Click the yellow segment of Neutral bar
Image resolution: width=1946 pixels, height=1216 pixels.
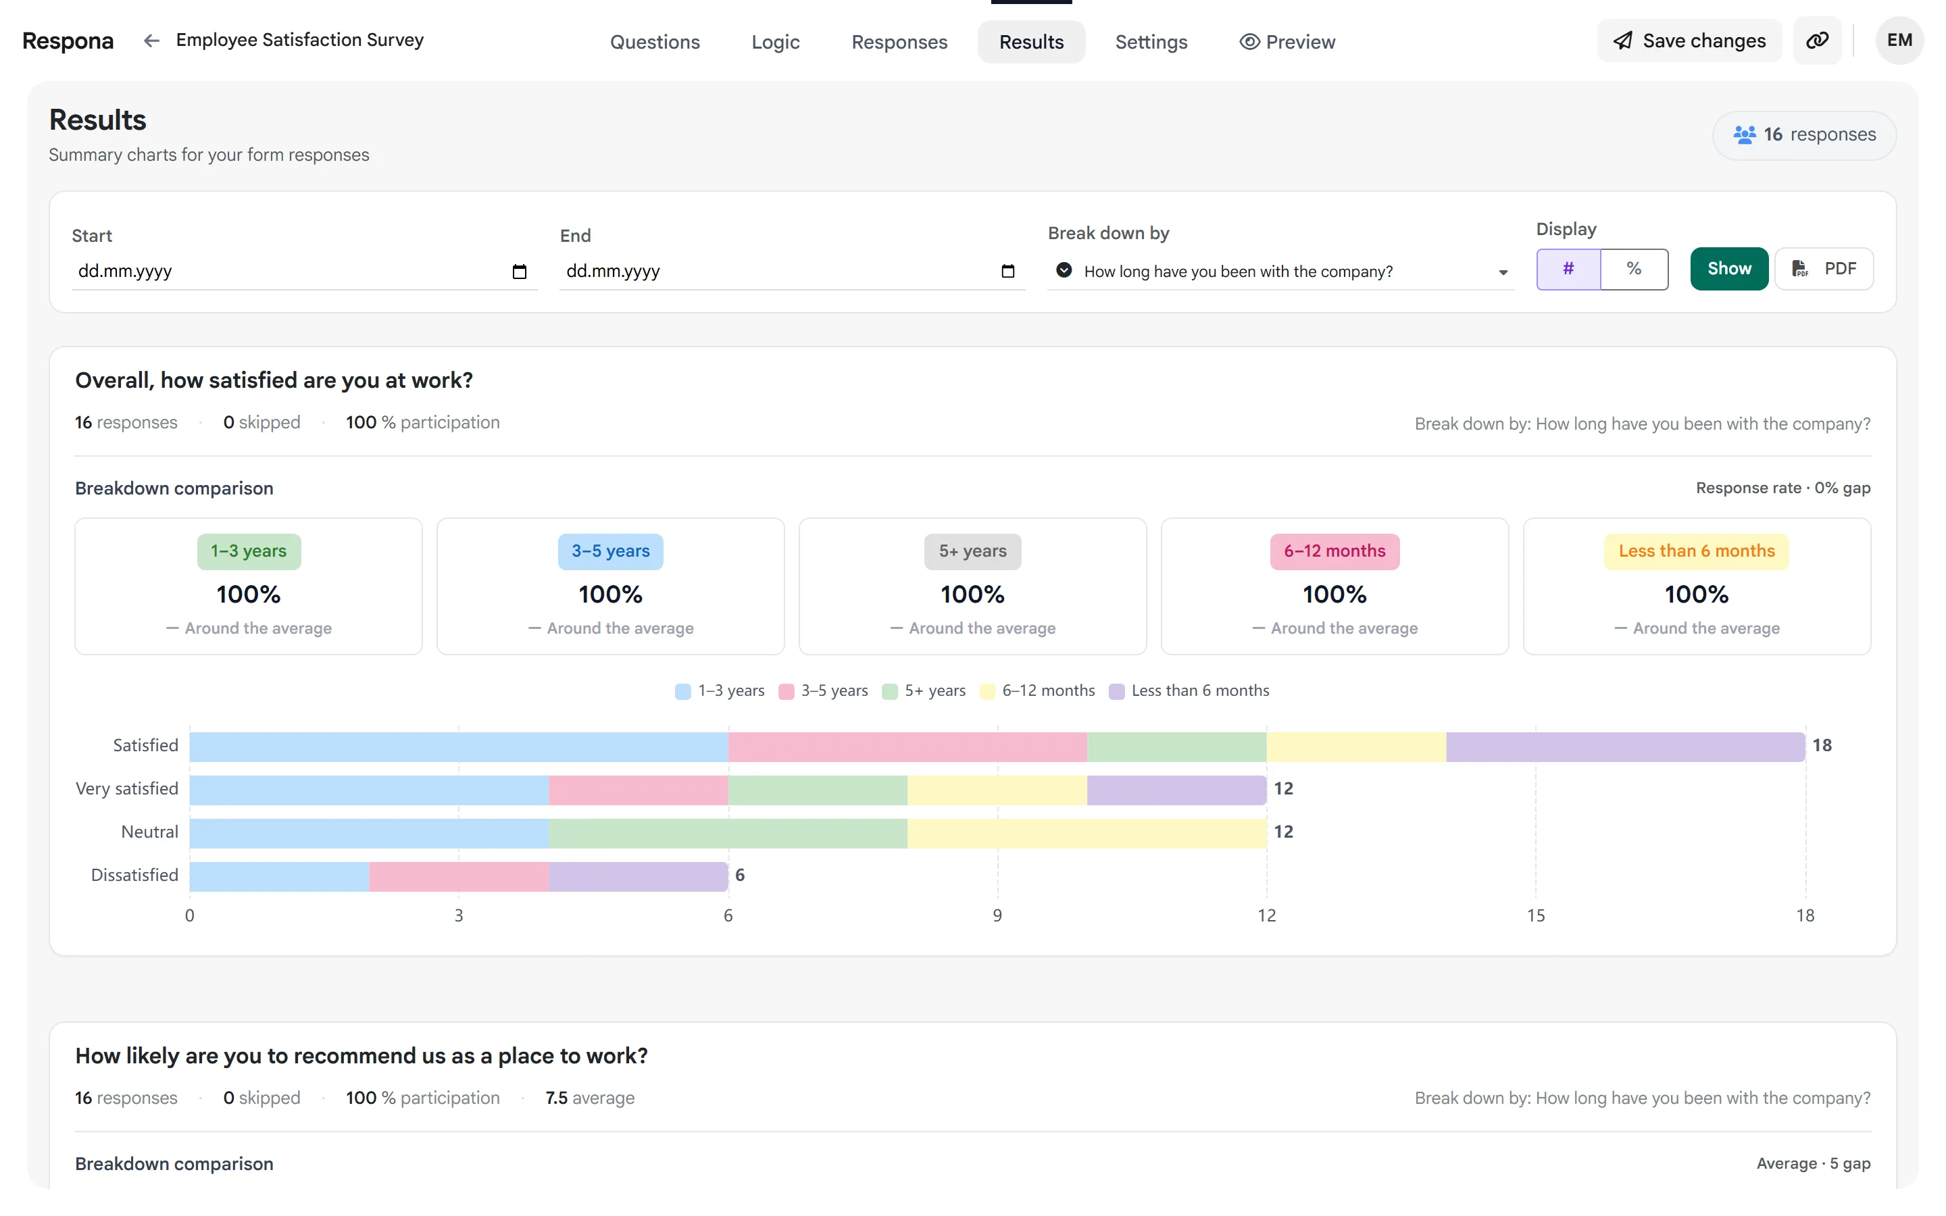tap(1087, 832)
